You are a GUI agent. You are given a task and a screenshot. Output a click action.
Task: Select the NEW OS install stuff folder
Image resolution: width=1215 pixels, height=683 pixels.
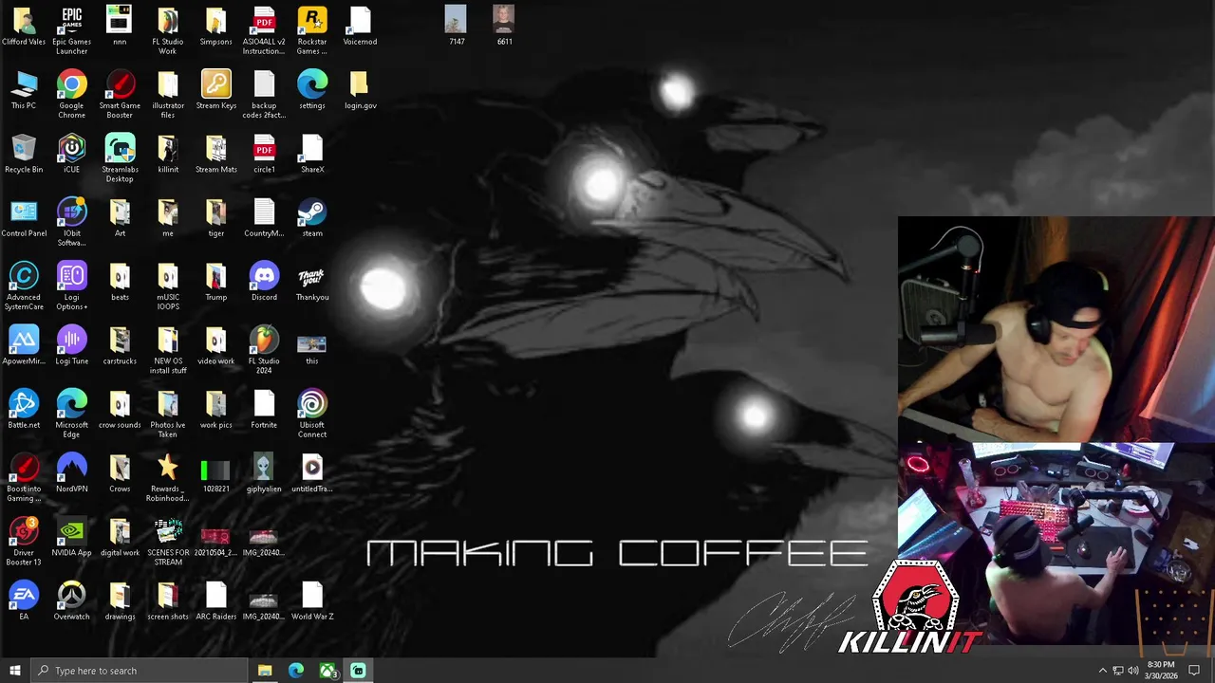[168, 349]
